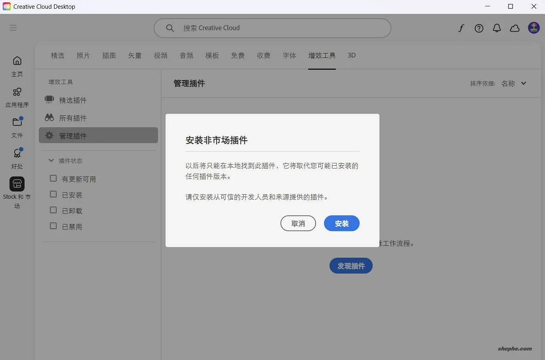Toggle the 已禁用 checkbox

click(53, 226)
